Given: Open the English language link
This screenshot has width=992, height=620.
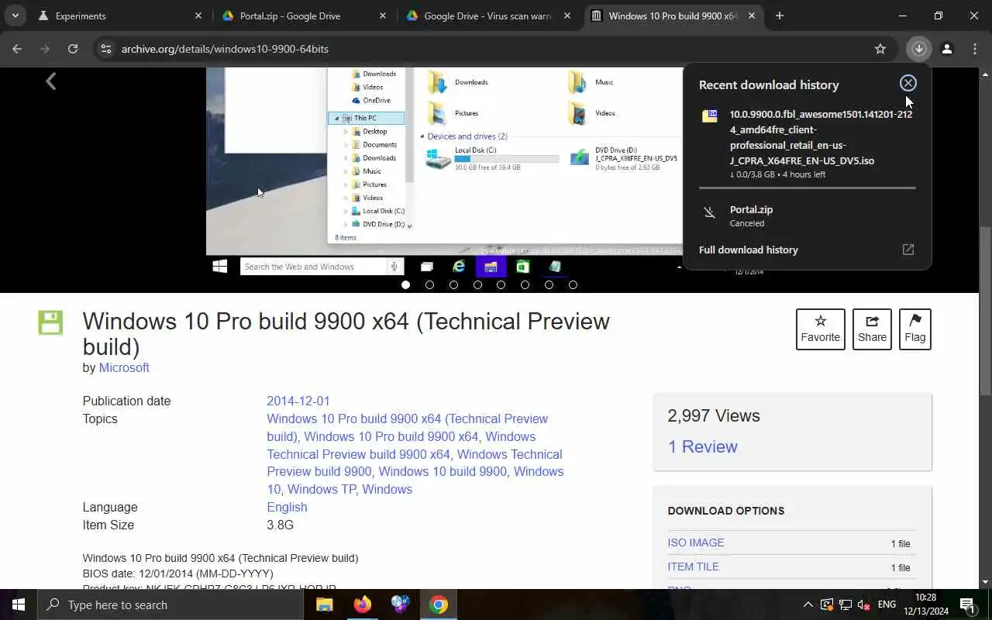Looking at the screenshot, I should (x=287, y=507).
